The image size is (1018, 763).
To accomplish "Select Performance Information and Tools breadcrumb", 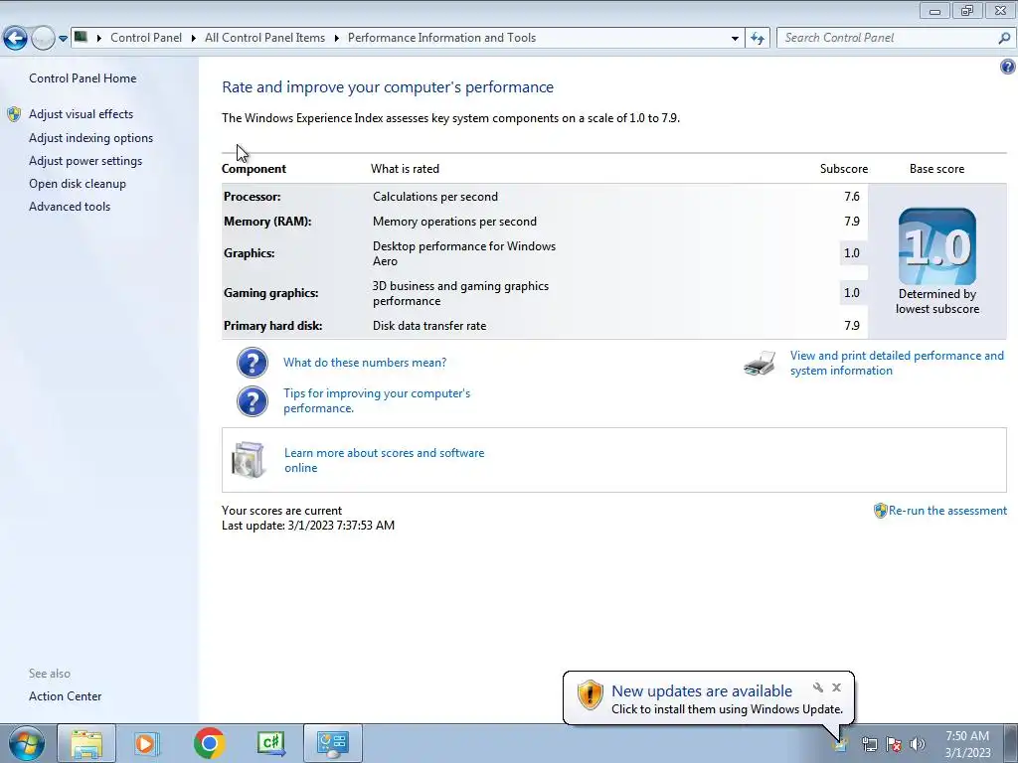I will click(x=441, y=38).
